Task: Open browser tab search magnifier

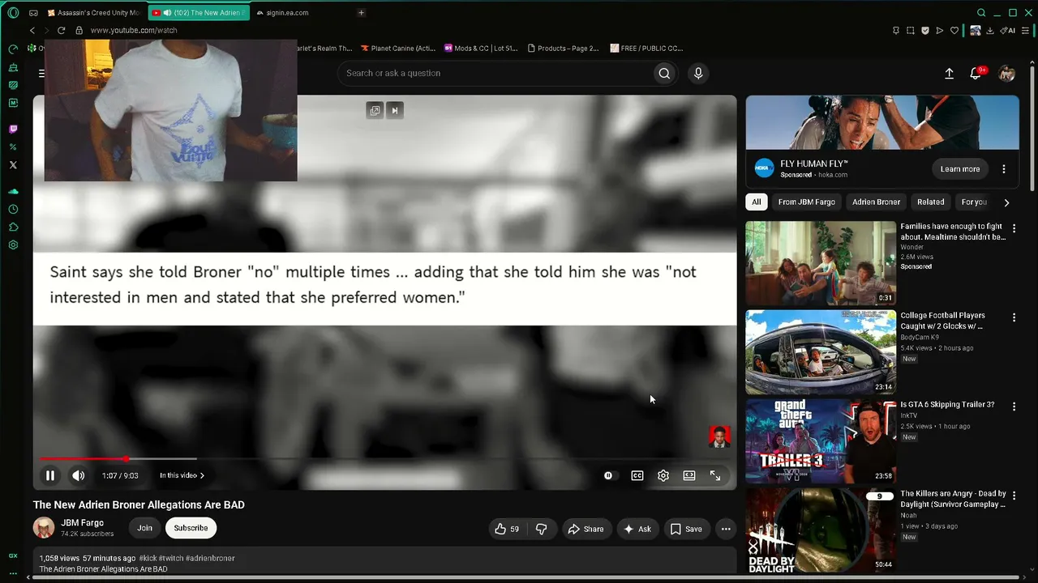Action: click(x=981, y=13)
